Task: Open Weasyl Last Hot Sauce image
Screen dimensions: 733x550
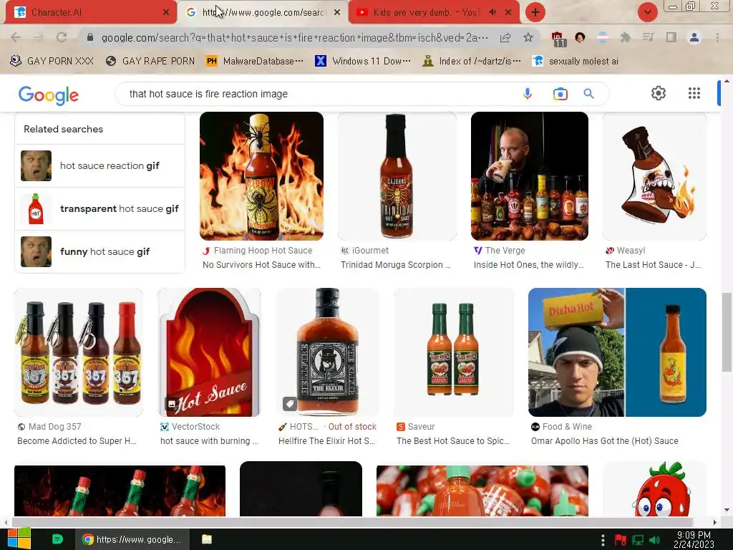Action: (654, 176)
